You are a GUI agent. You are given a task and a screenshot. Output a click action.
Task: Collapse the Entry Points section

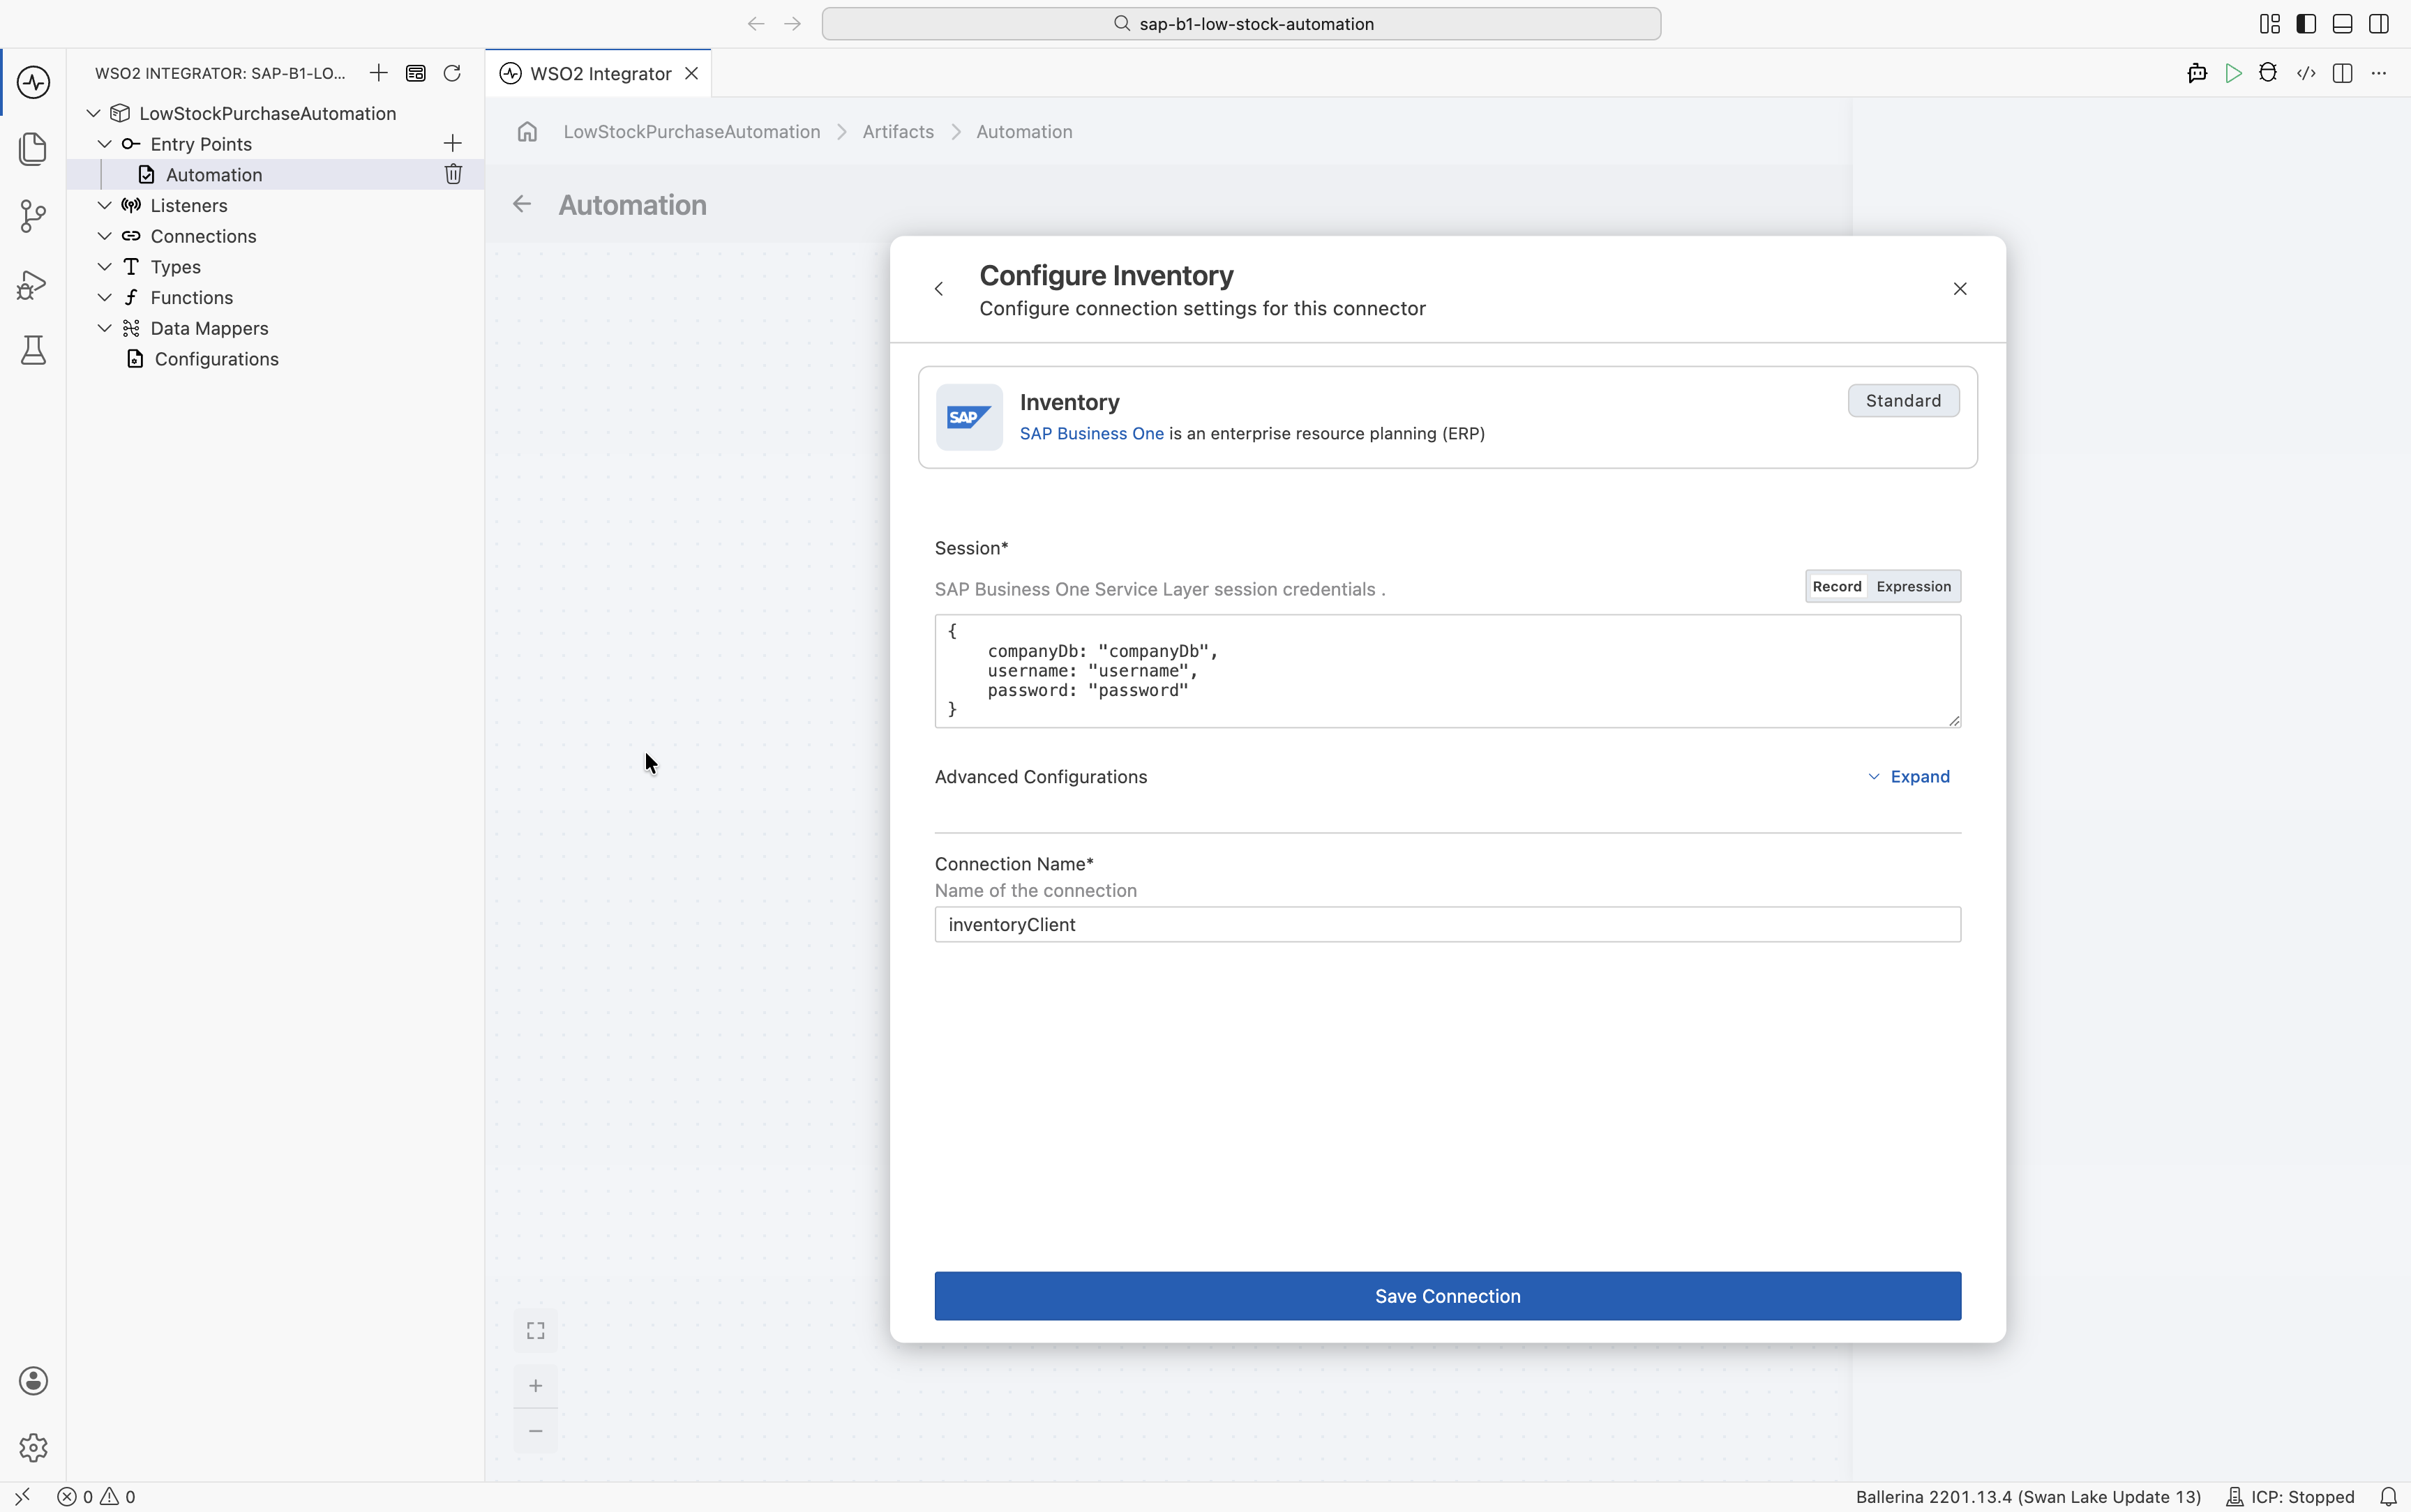pyautogui.click(x=104, y=144)
